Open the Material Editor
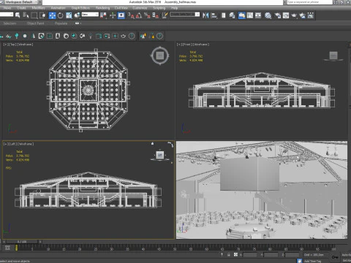Viewport: 351px width, 263px height. (x=268, y=15)
